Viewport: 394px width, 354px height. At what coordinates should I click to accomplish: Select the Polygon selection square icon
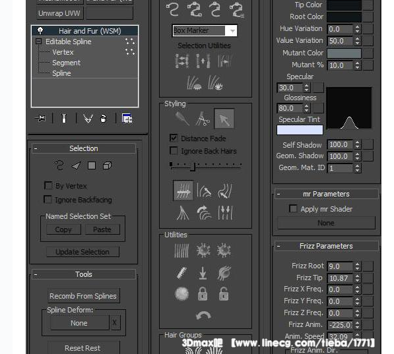click(92, 165)
